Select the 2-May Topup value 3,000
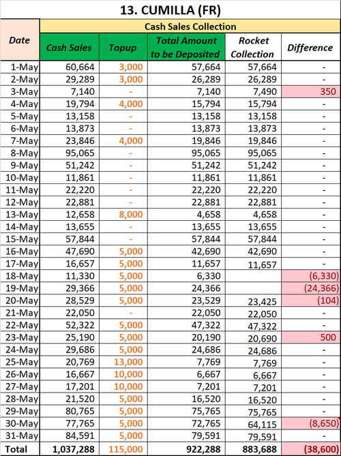The image size is (341, 456). coord(131,79)
